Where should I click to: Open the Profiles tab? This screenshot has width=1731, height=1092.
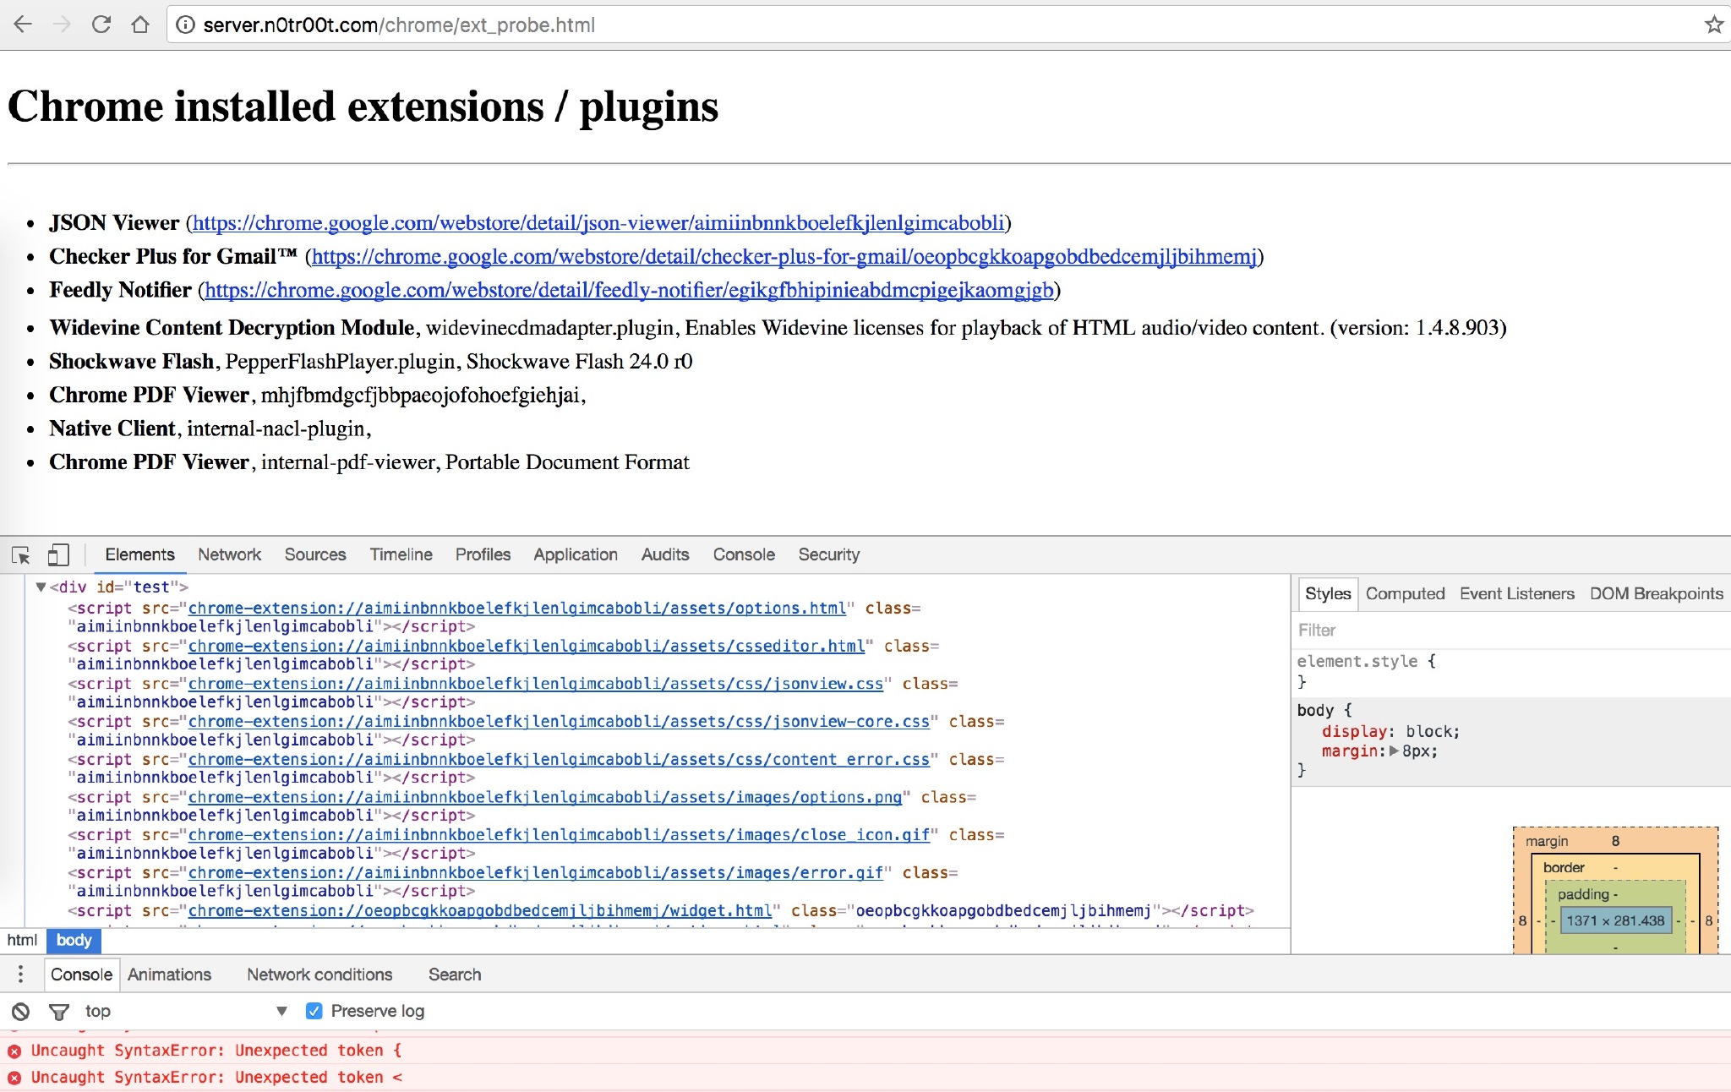(483, 554)
